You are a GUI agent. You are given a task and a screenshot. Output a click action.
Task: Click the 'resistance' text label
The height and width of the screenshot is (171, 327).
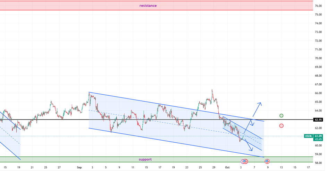pos(148,6)
